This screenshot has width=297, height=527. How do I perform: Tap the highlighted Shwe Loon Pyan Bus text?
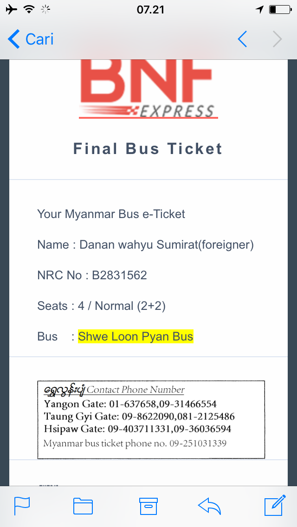pos(136,336)
